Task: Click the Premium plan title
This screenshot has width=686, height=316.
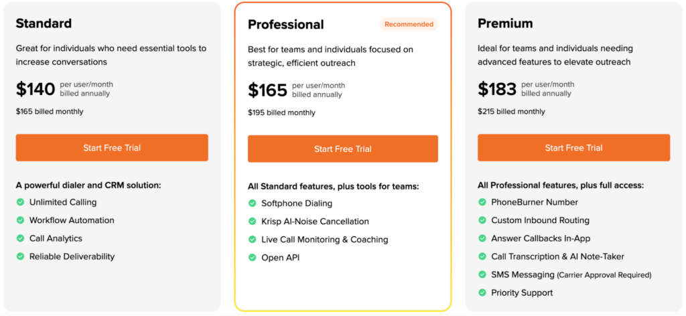Action: point(505,23)
